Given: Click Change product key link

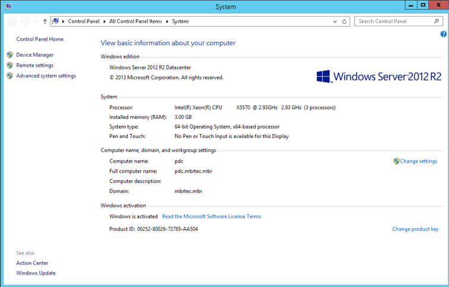Looking at the screenshot, I should [415, 229].
